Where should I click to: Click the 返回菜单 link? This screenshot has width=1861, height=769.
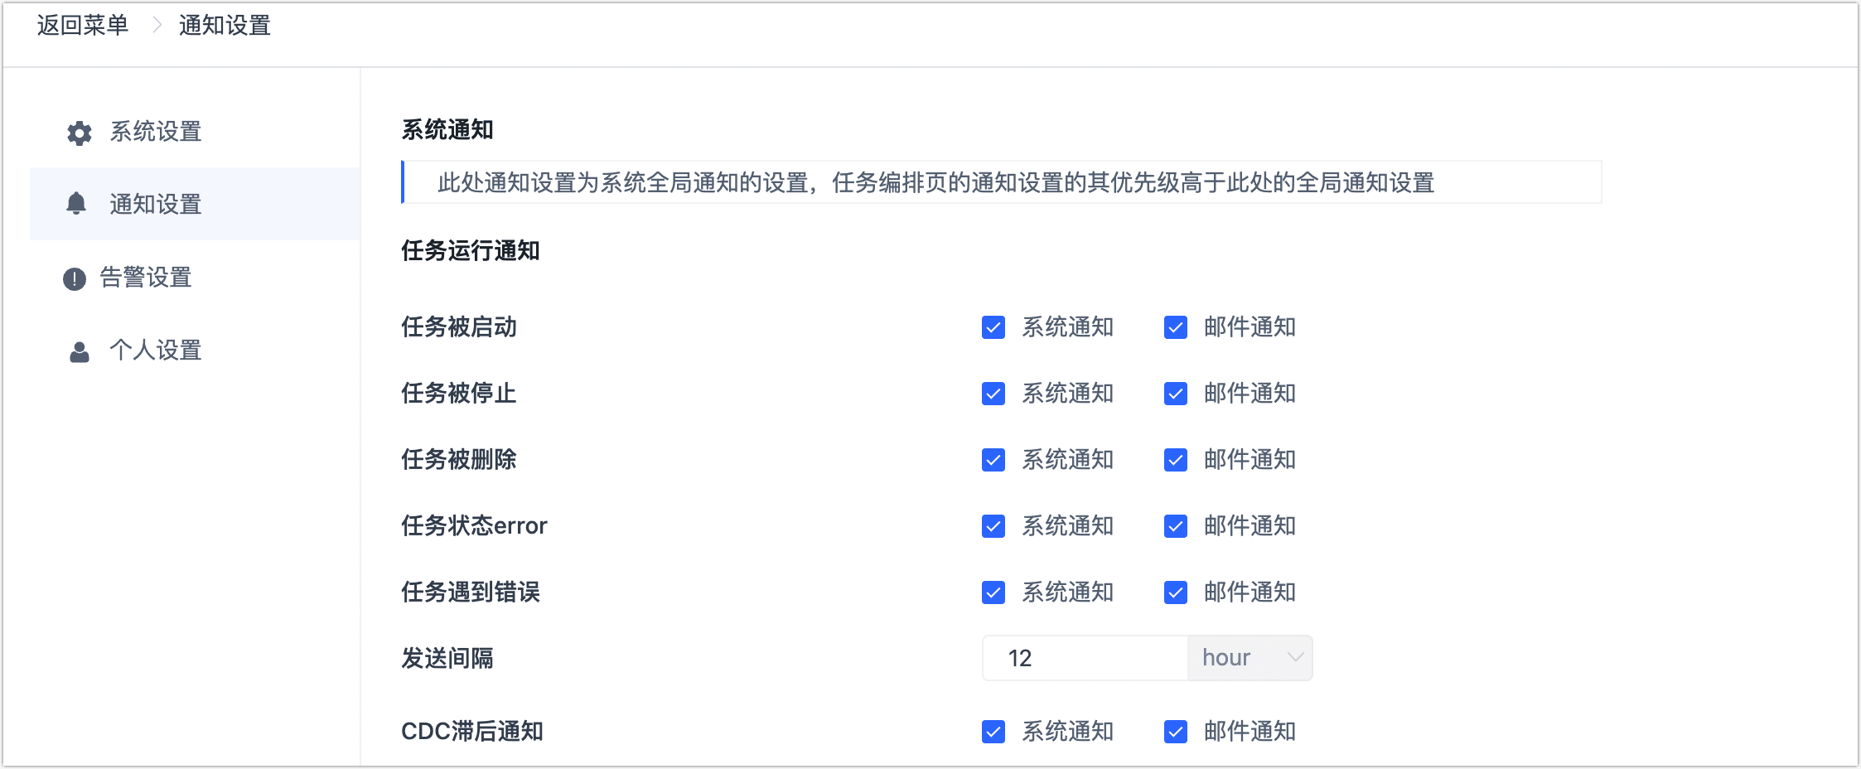tap(81, 26)
